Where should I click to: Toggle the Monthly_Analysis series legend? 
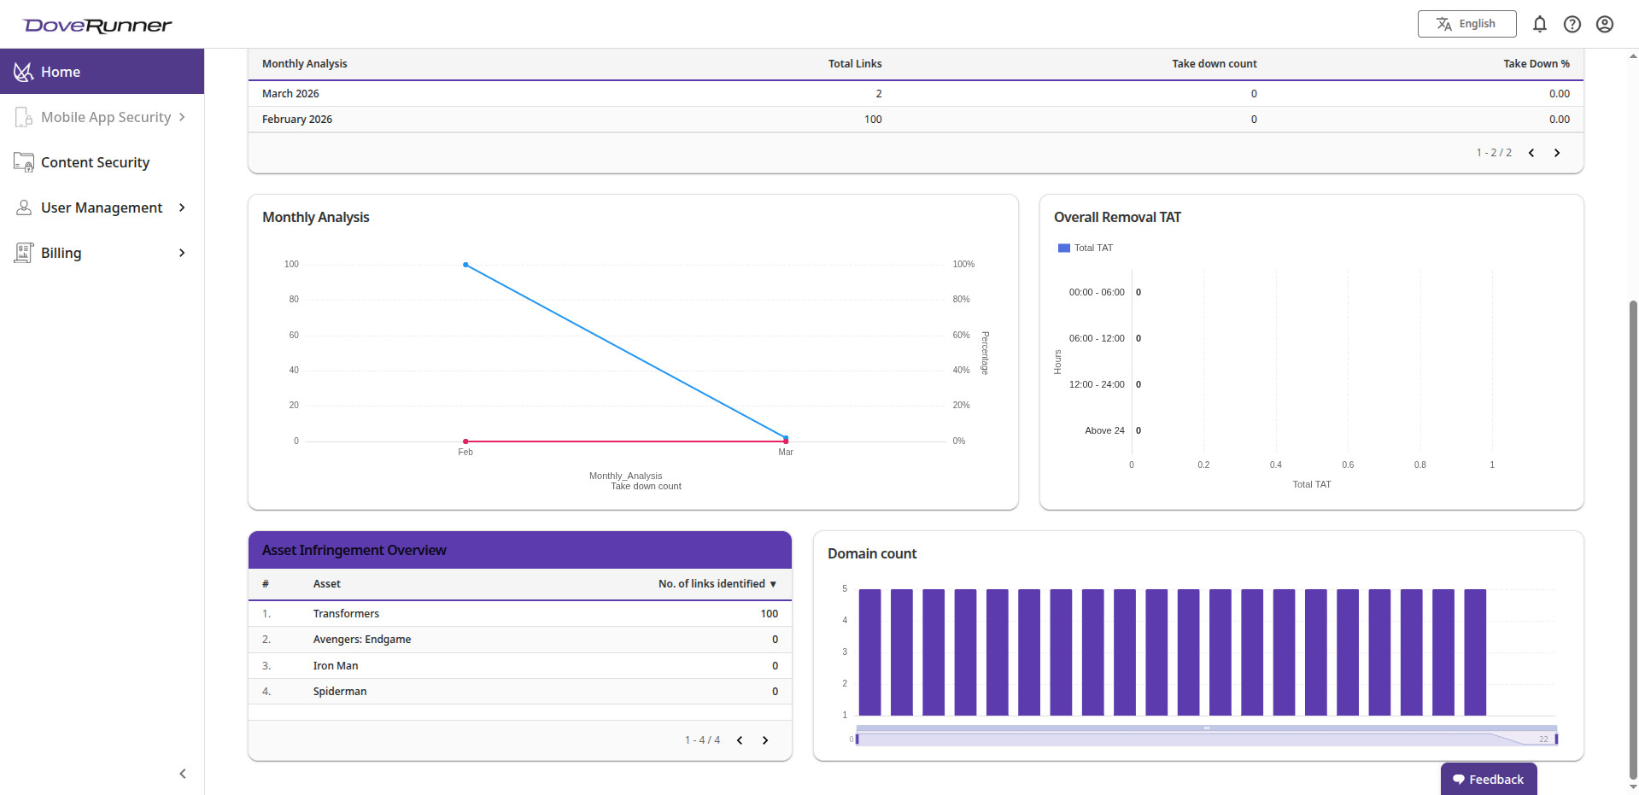[625, 476]
